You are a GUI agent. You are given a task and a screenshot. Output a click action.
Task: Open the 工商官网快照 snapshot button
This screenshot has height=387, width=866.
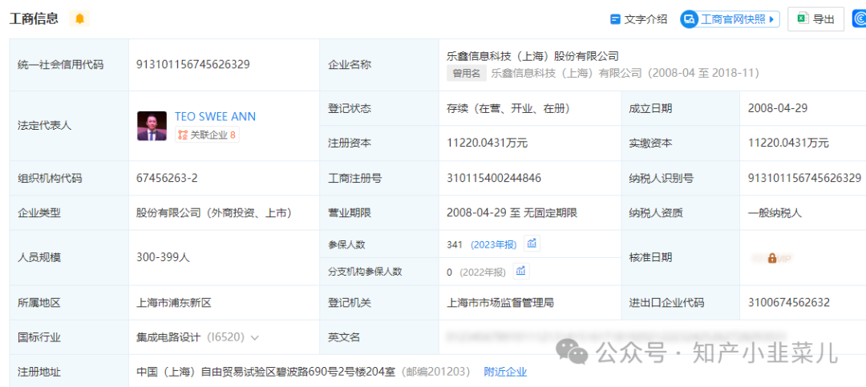[x=730, y=19]
